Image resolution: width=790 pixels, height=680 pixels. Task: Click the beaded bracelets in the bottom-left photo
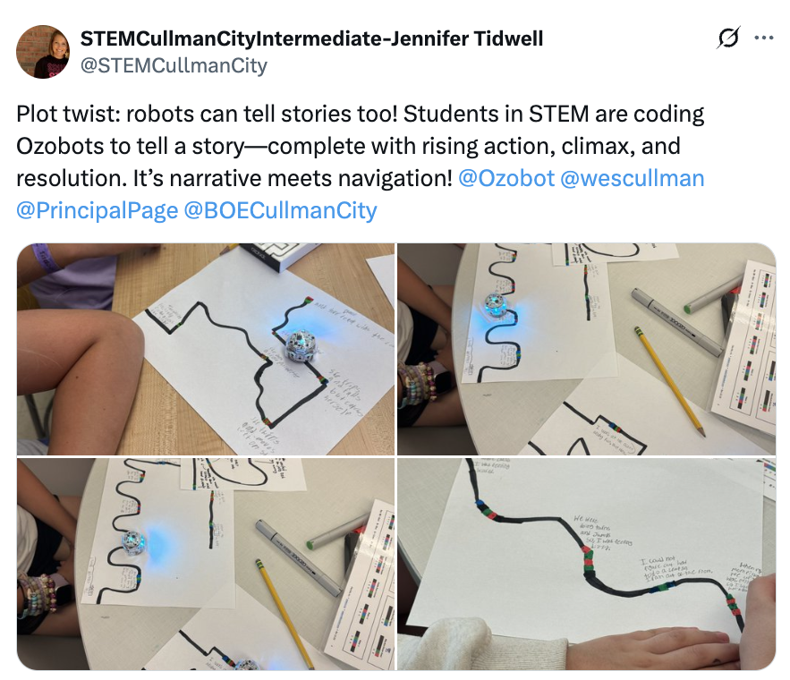[x=38, y=594]
